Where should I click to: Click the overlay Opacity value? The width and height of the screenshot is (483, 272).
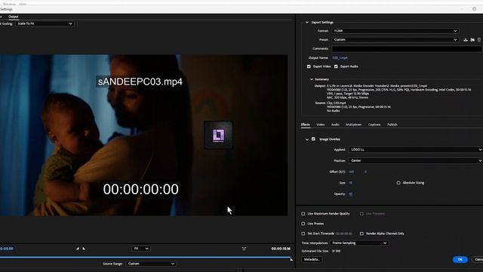[351, 194]
